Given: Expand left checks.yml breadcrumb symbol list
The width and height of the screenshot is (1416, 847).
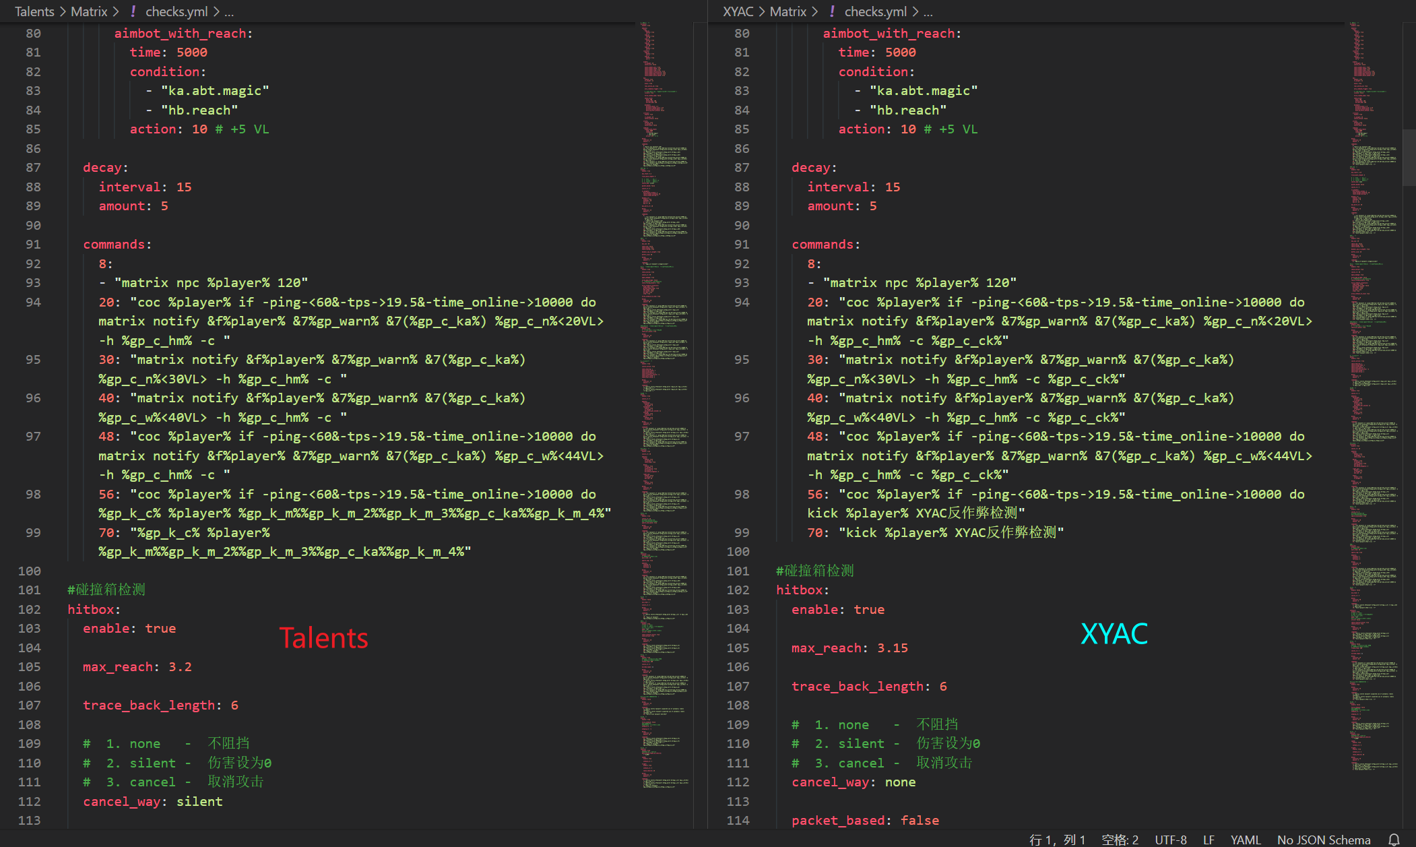Looking at the screenshot, I should click(176, 11).
